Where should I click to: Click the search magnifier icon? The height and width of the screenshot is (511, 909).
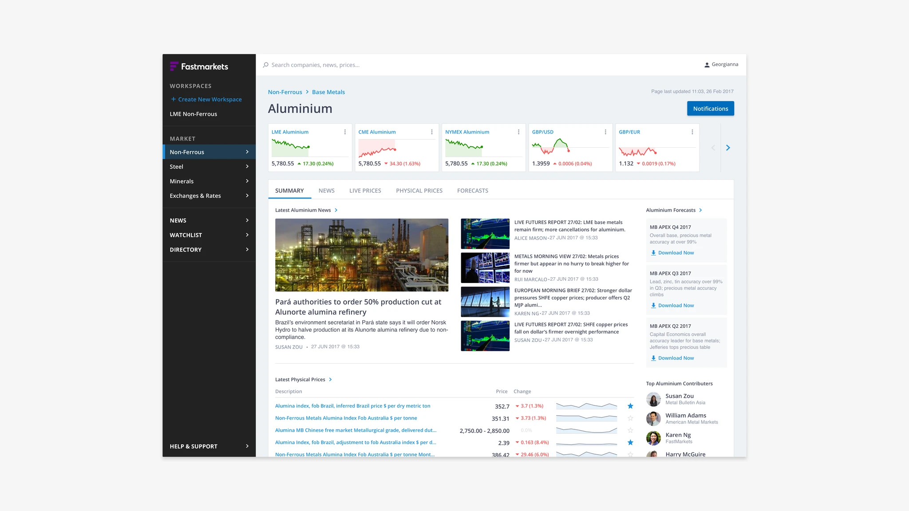pos(265,65)
